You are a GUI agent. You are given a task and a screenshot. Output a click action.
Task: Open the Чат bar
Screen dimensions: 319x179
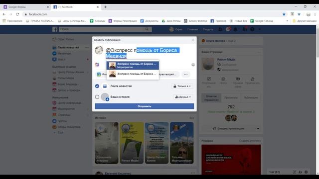[275, 172]
